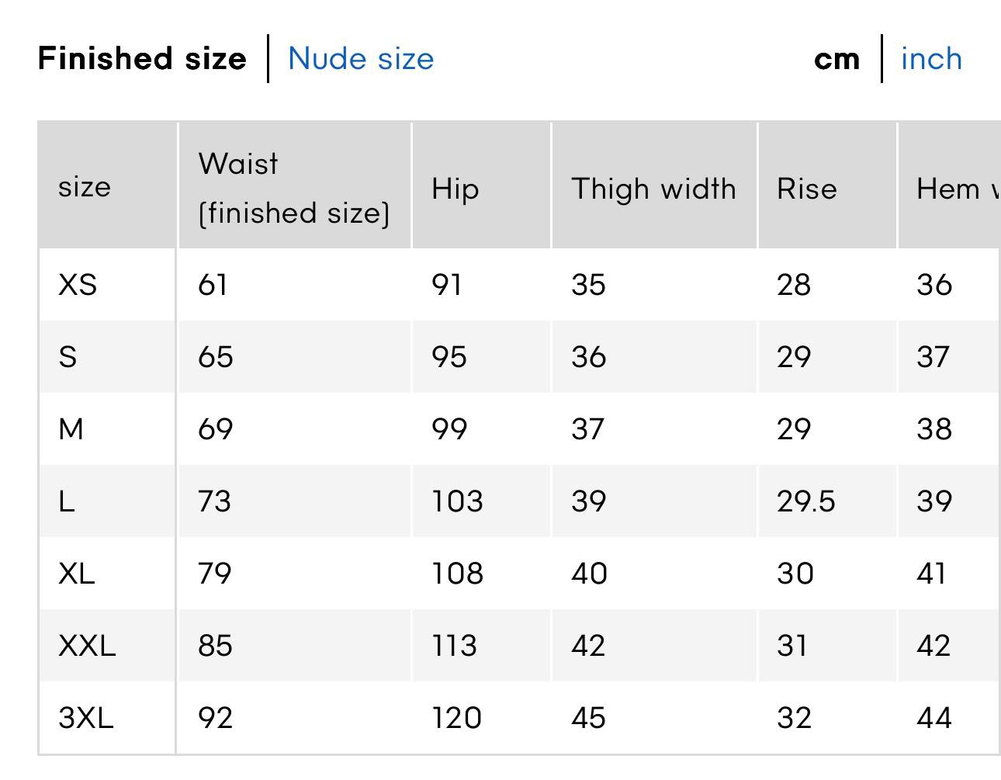Screen dimensions: 1001x780
Task: Select the L size row label
Action: pyautogui.click(x=67, y=501)
